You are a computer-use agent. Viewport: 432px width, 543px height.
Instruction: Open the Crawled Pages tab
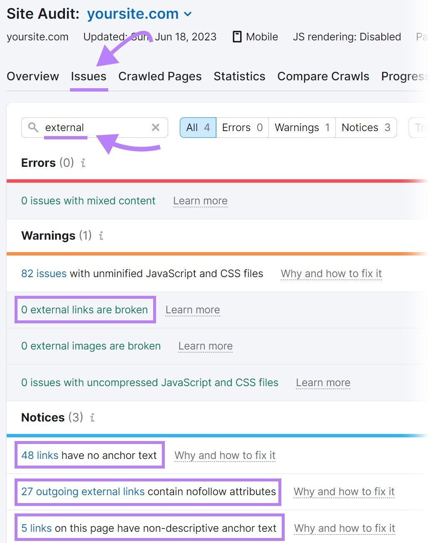(x=160, y=76)
